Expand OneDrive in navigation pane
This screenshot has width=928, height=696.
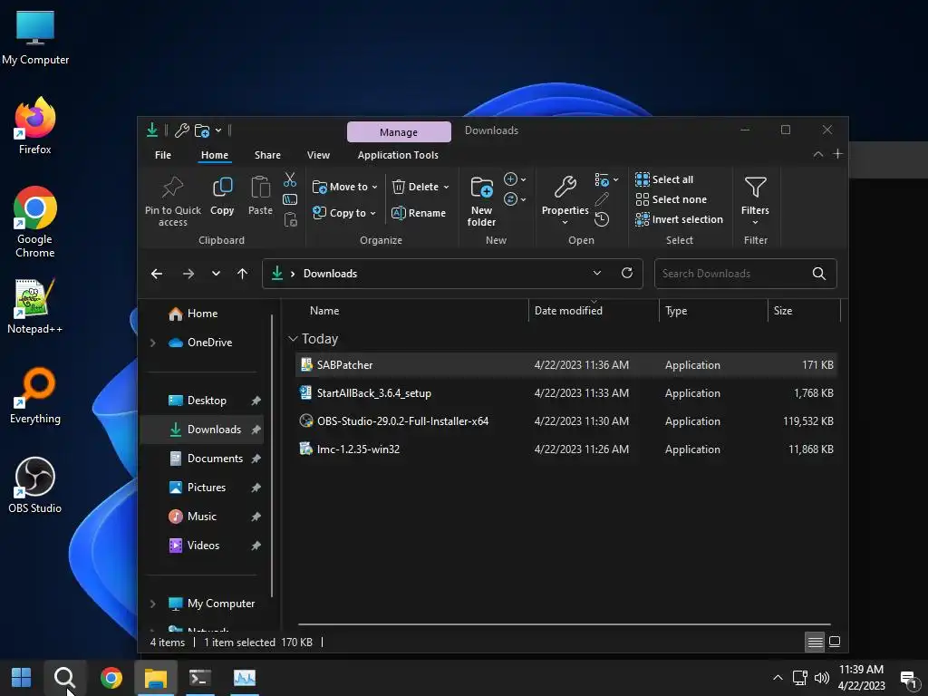coord(152,342)
